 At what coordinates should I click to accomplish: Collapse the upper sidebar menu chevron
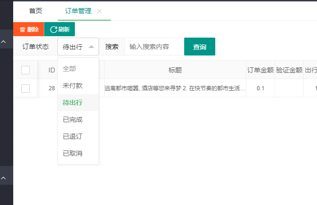pos(3,42)
